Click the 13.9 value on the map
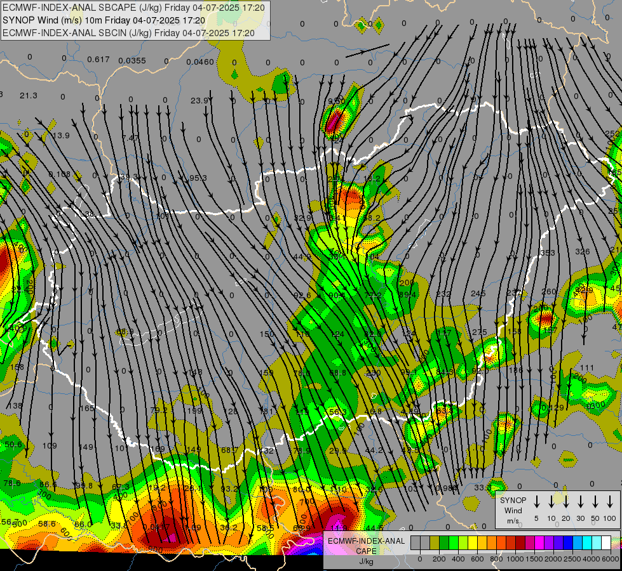Screen dimensions: 622x571 coord(61,136)
